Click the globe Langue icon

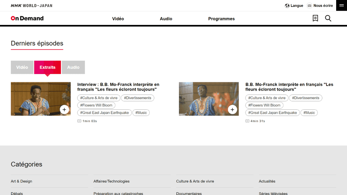coord(287,6)
